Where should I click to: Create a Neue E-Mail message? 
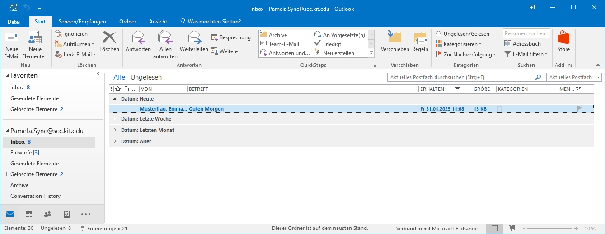pos(12,45)
